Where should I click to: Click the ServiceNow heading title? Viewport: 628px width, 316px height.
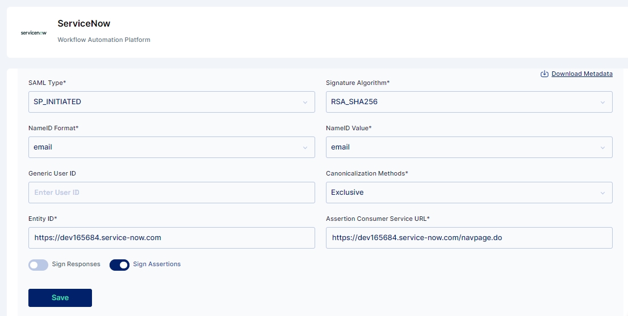tap(83, 23)
